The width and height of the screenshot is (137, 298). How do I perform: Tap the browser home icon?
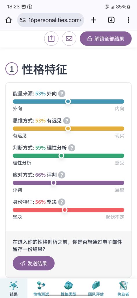[8, 20]
